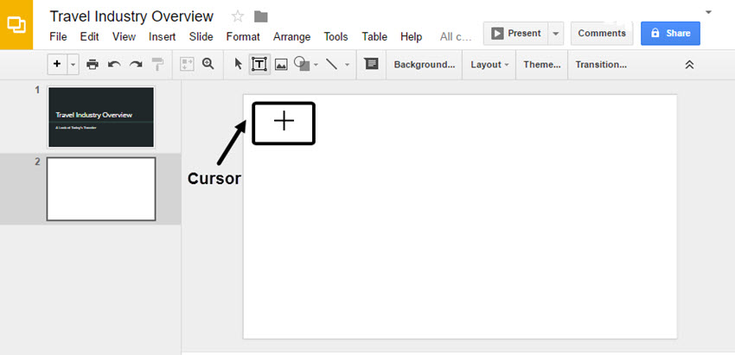Insert a comment using comment icon
This screenshot has width=735, height=355.
371,64
